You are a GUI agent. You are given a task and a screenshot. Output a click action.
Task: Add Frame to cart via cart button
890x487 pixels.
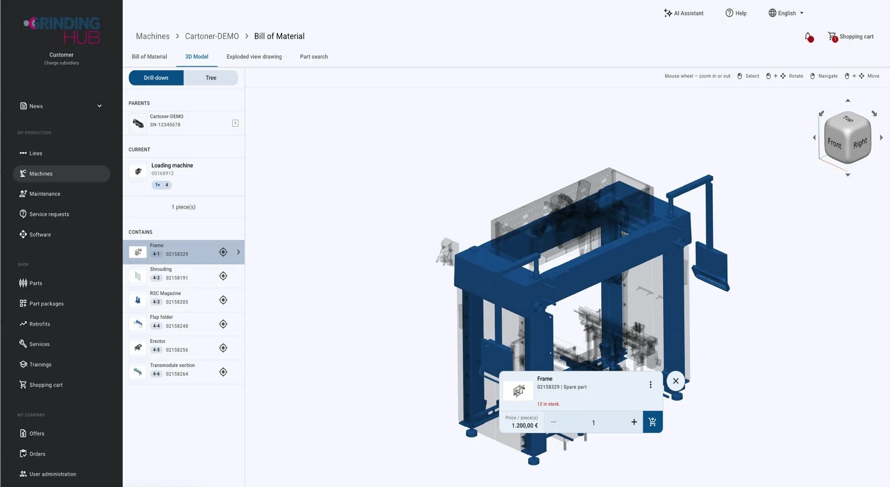[x=653, y=422]
